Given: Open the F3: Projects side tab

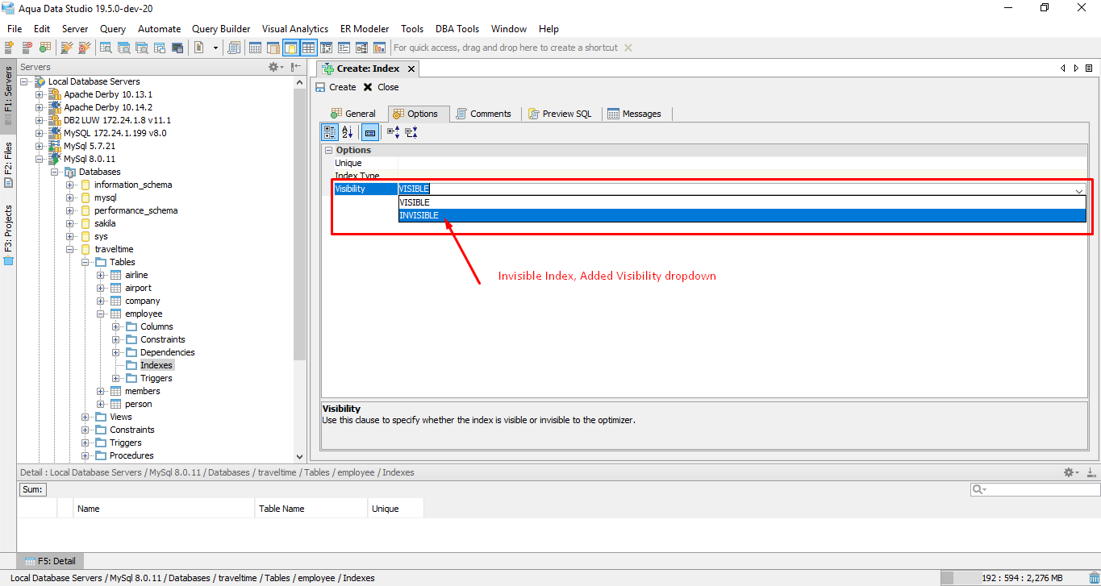Looking at the screenshot, I should tap(8, 234).
